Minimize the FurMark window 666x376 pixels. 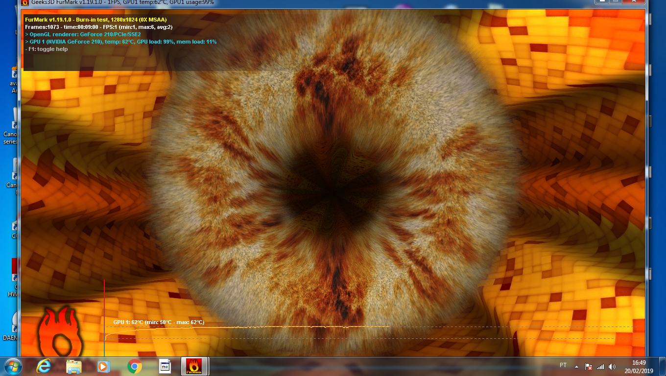601,2
